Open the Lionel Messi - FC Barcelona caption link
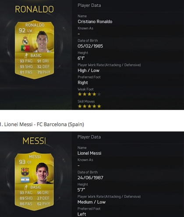Image resolution: width=184 pixels, height=217 pixels. pos(42,124)
